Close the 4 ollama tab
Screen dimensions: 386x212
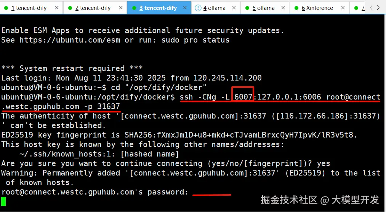234,8
